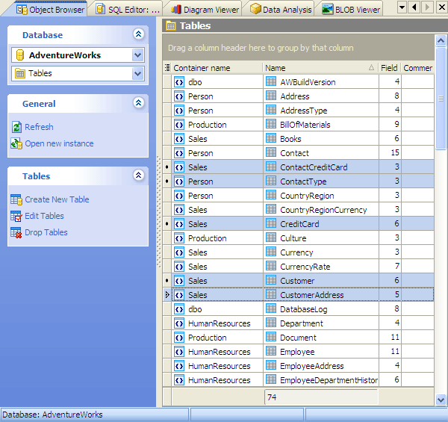Switch to the Diagram Viewer tab
The height and width of the screenshot is (422, 448).
tap(205, 10)
